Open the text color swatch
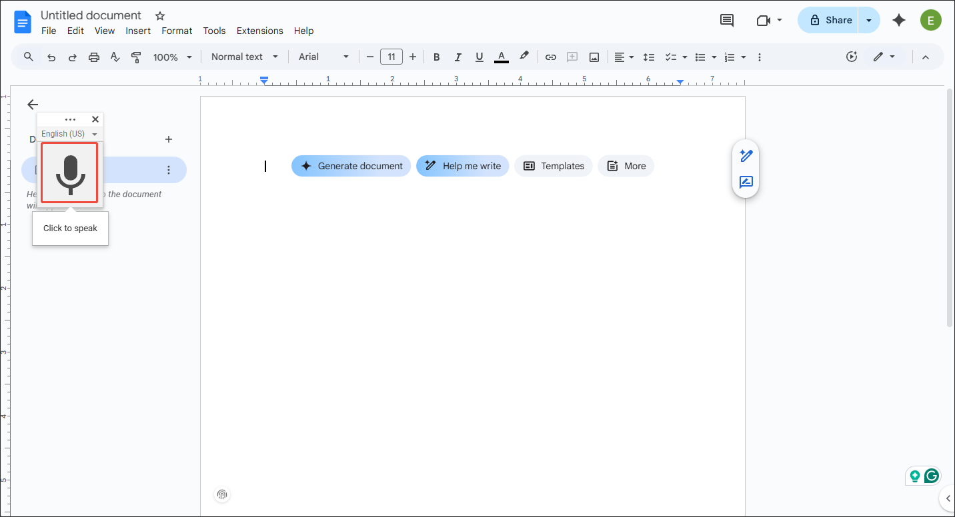 point(501,57)
